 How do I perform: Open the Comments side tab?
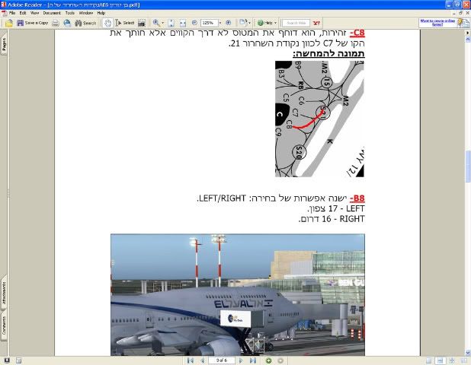(4, 327)
